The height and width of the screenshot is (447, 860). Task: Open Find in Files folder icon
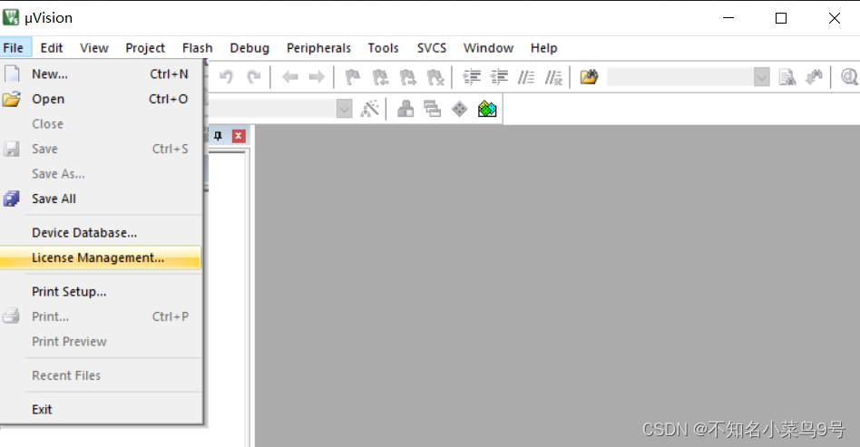click(589, 77)
